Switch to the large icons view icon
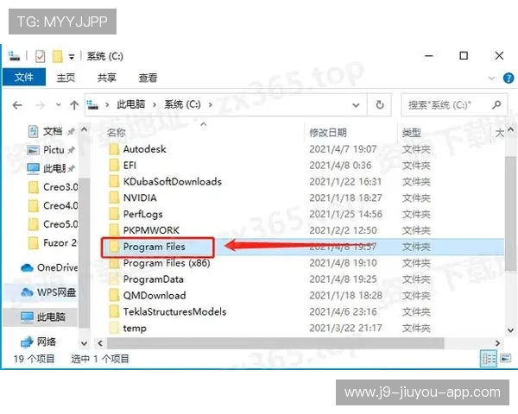The image size is (518, 414). [505, 358]
